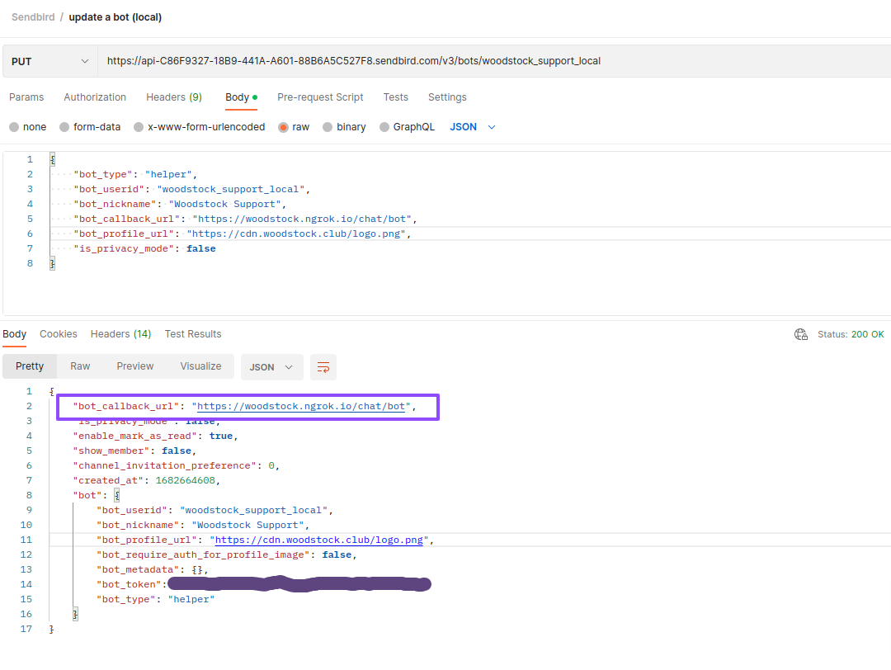Open the Authorization tab
Screen dimensions: 891x670
95,97
